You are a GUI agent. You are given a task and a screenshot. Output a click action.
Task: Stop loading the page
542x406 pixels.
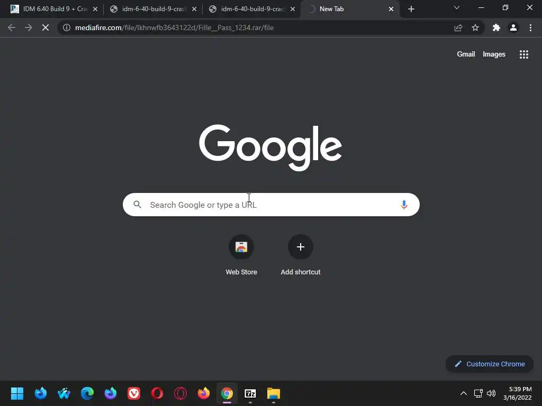(x=46, y=27)
